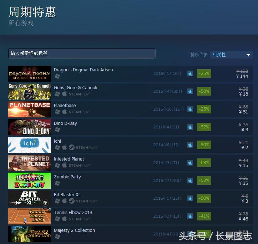Click thumbs-up review icon for Zombie Party
Viewport: 258px width, 244px height.
pyautogui.click(x=190, y=181)
